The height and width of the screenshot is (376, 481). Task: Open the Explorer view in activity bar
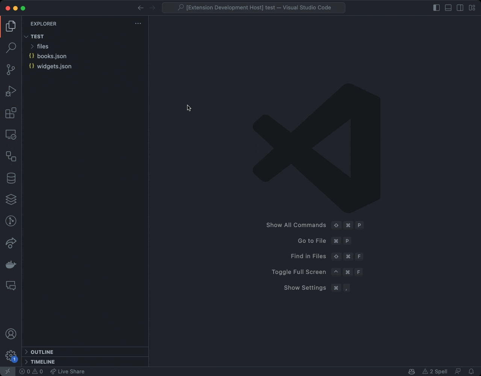pyautogui.click(x=11, y=26)
